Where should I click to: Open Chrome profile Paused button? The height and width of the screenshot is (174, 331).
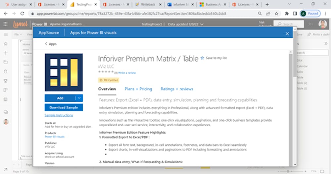[x=310, y=14]
